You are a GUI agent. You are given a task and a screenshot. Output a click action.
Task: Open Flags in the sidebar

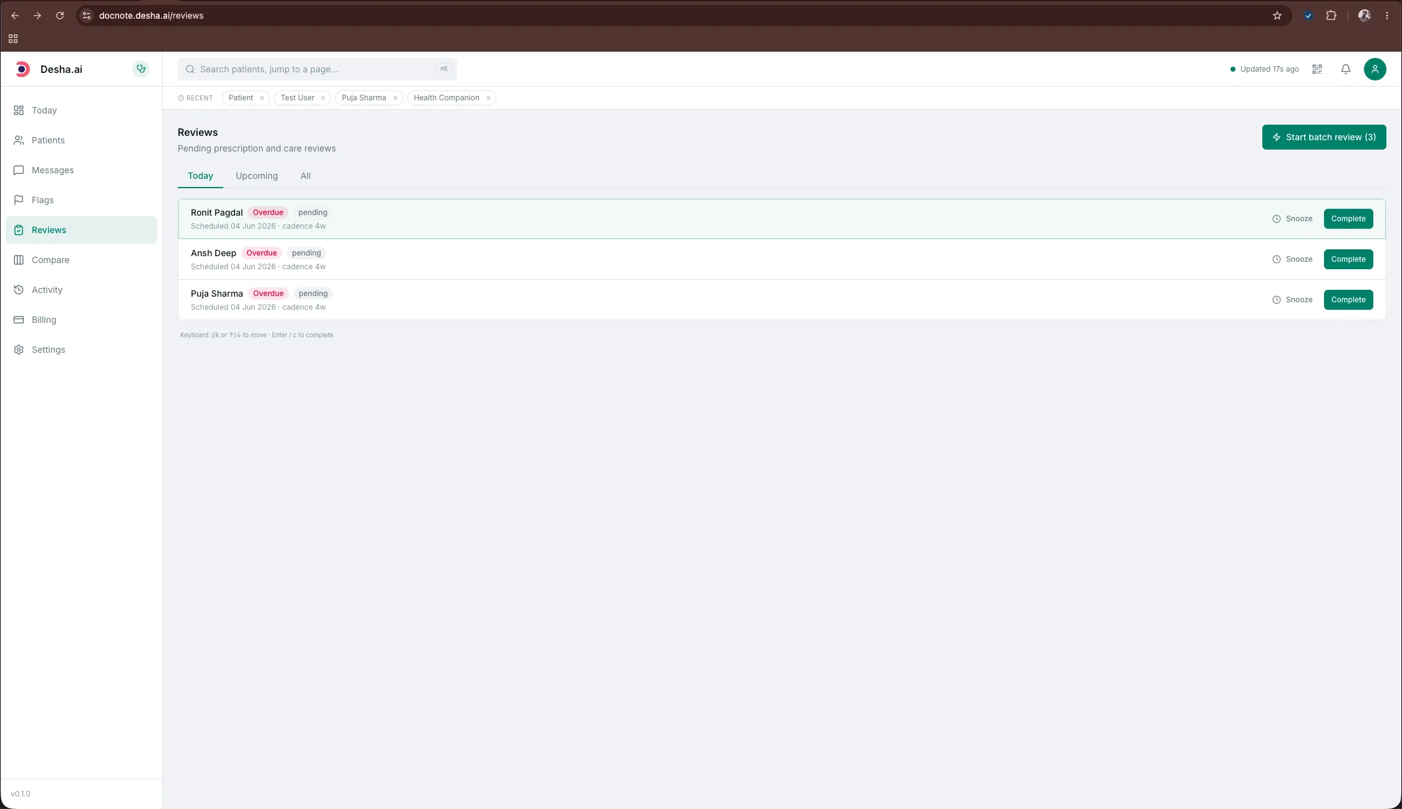pos(81,200)
